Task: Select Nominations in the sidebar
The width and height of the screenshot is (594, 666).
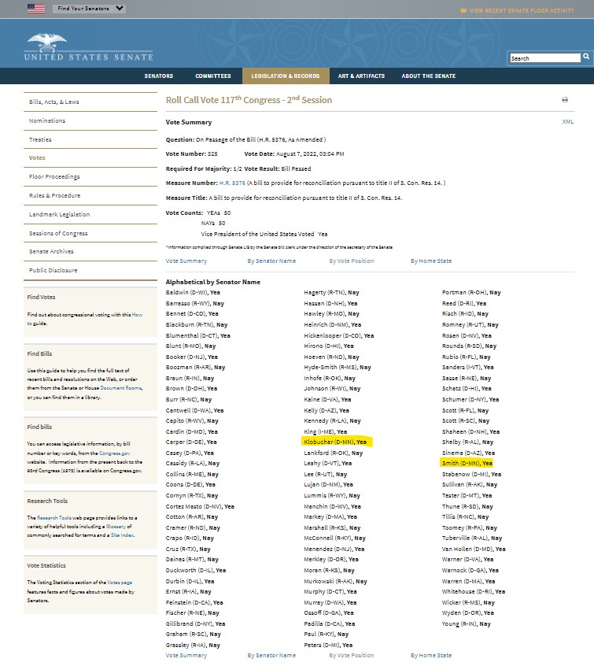Action: click(x=47, y=121)
